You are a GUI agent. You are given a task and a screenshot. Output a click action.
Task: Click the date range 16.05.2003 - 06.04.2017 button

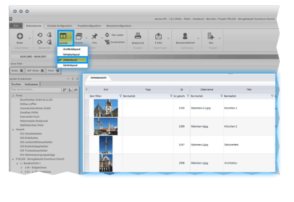click(x=33, y=56)
